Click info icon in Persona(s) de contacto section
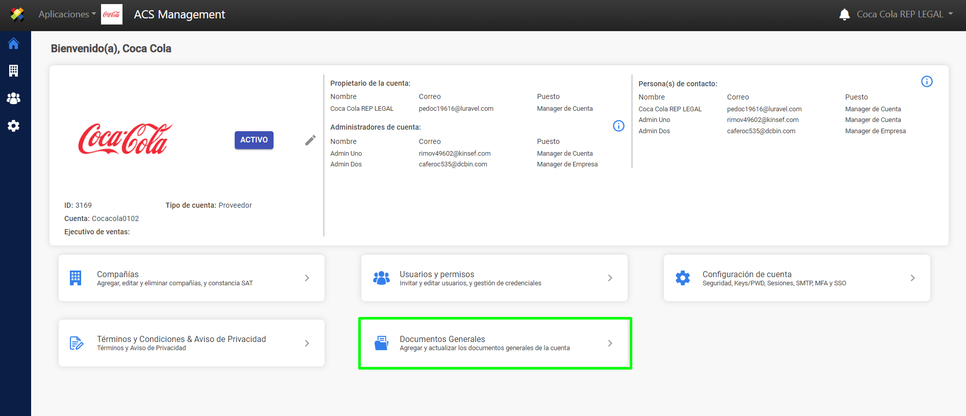The height and width of the screenshot is (416, 966). click(927, 82)
